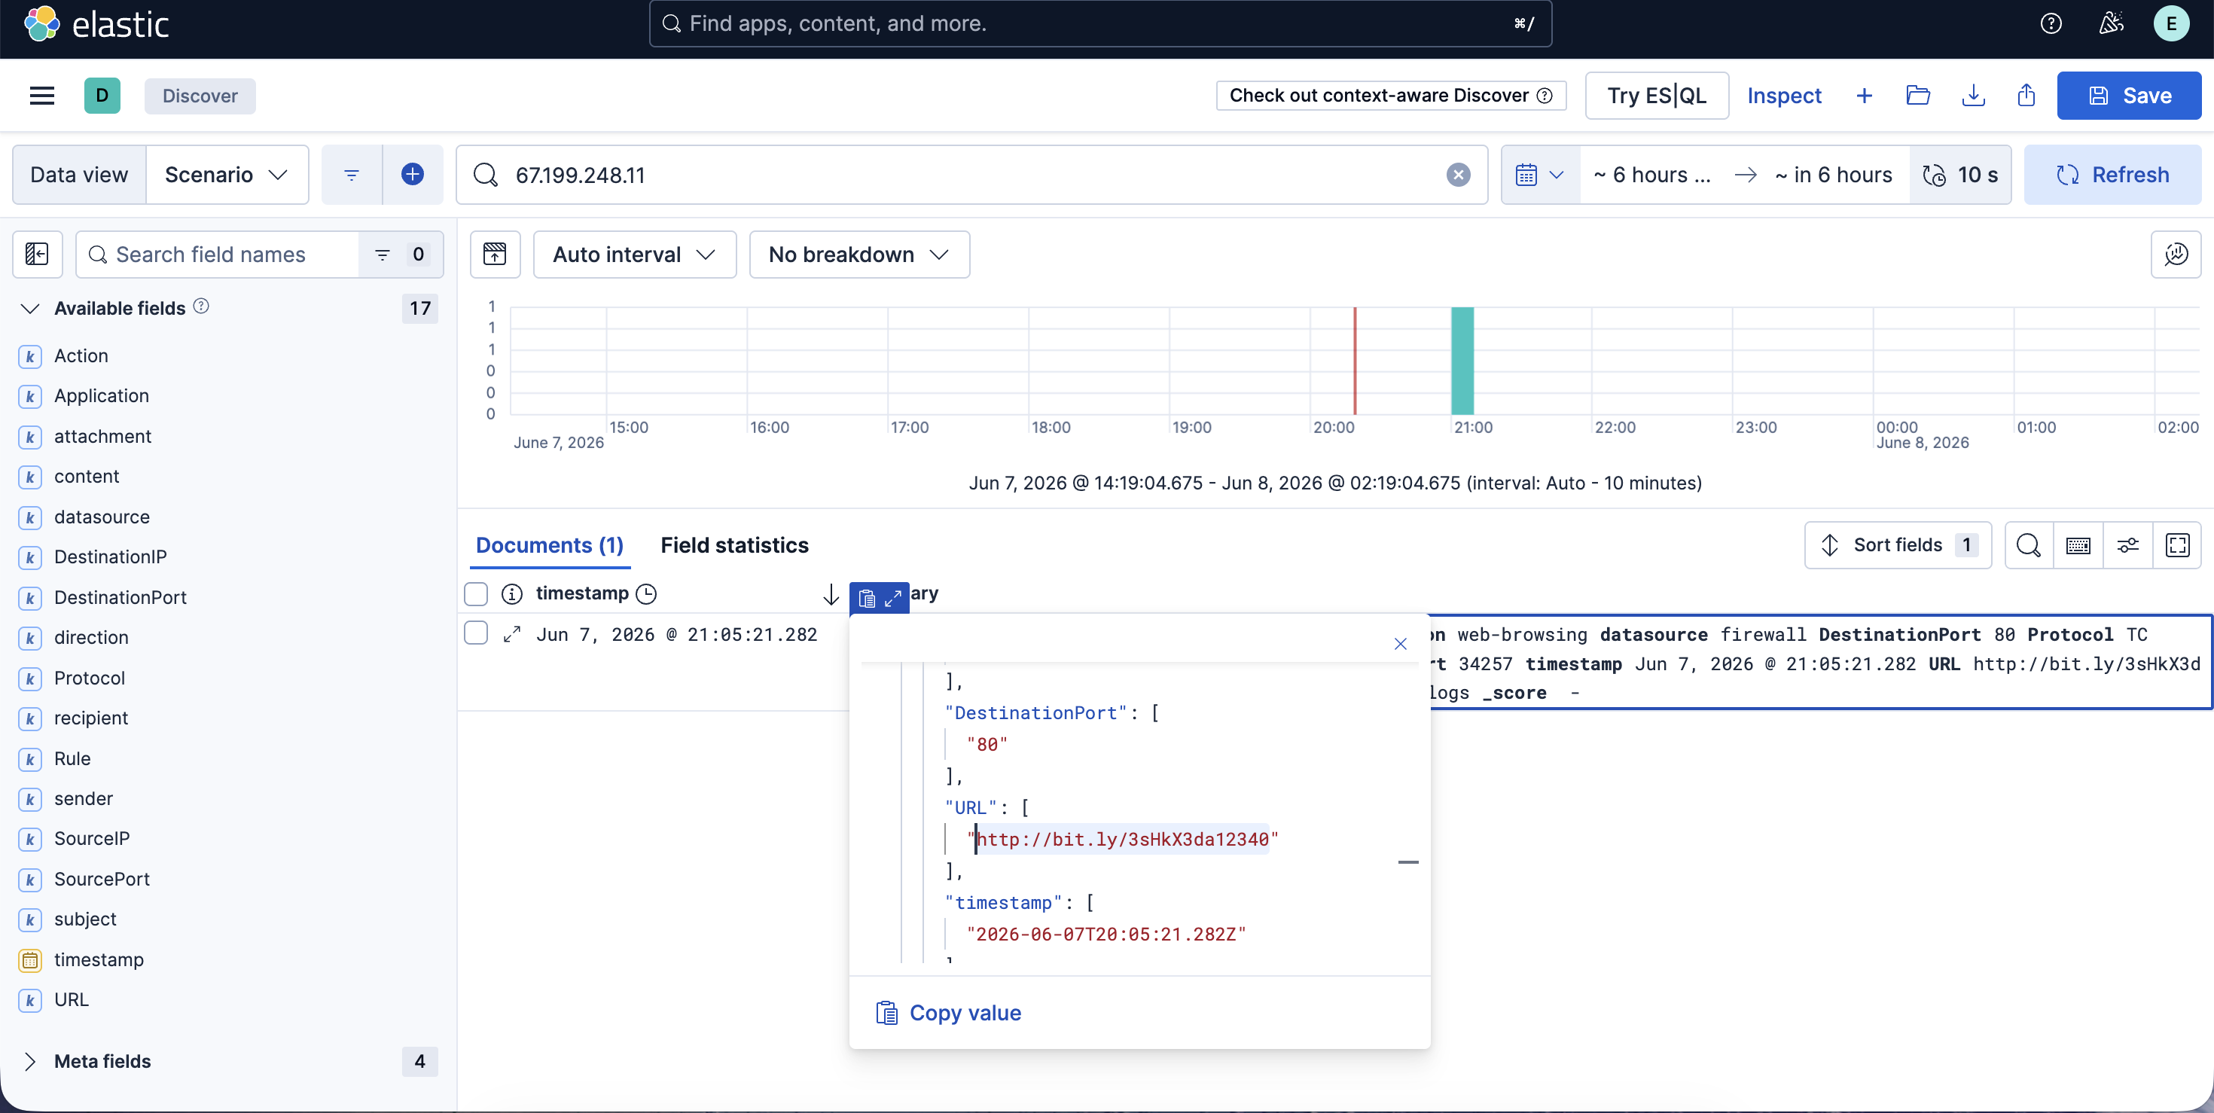Screen dimensions: 2214x1113
Task: Open the Sort fields menu
Action: pyautogui.click(x=1898, y=545)
